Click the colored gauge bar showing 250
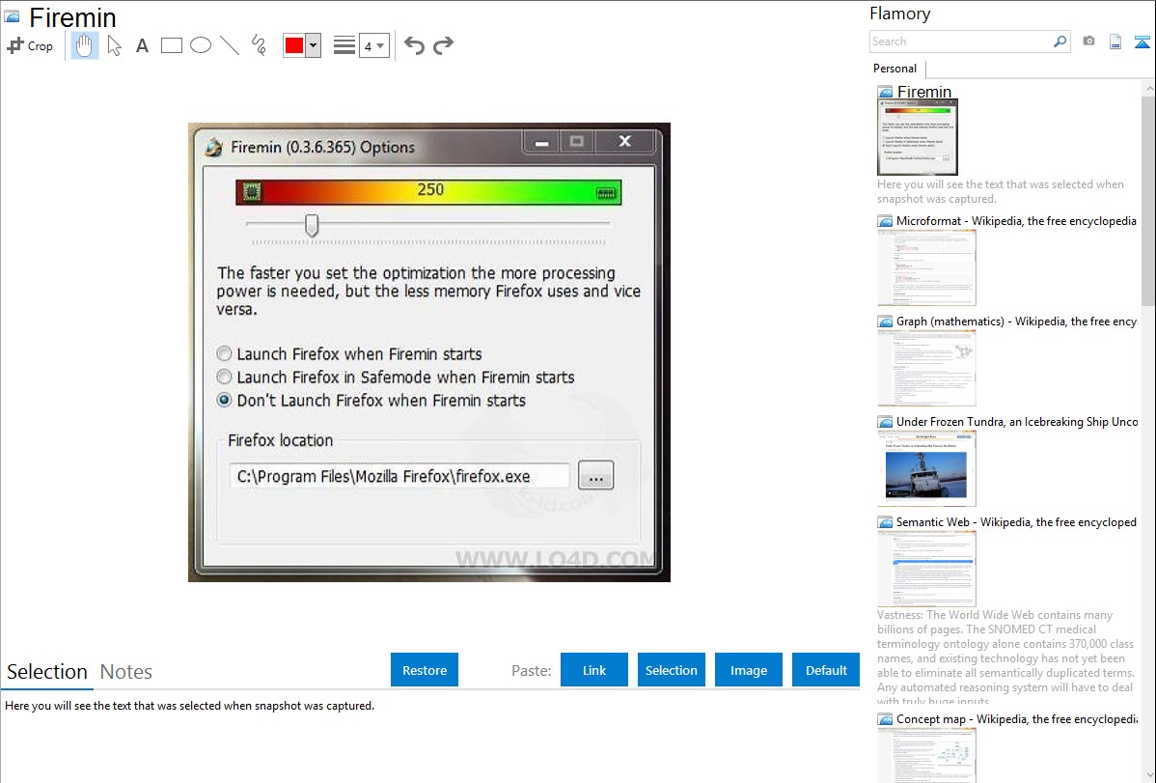This screenshot has height=783, width=1156. [428, 191]
